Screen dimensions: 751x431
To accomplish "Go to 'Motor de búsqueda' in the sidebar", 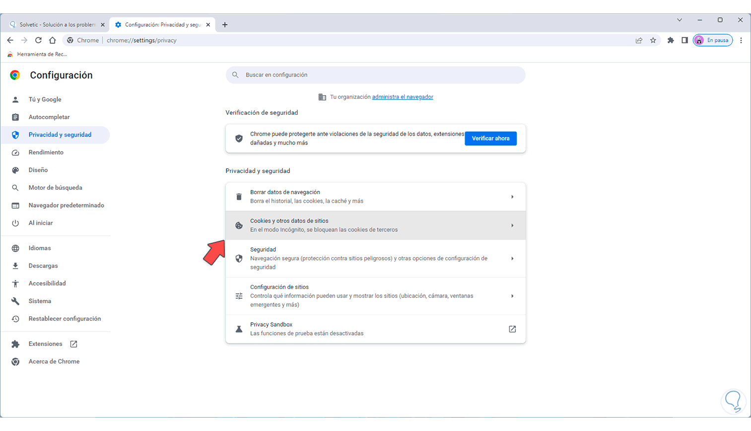I will point(55,188).
